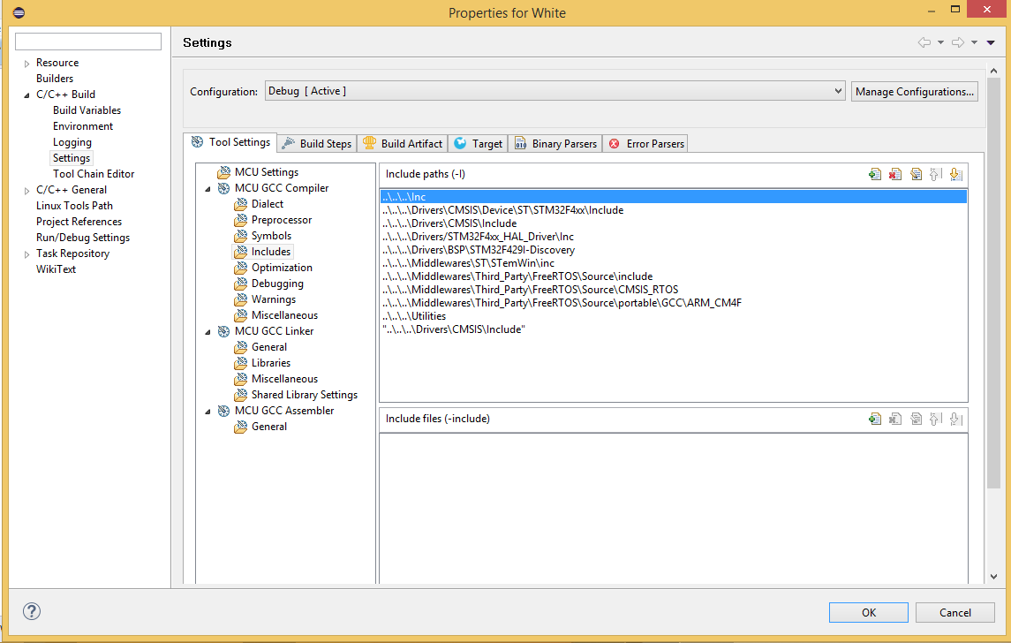Click Delete icon for Include paths

(x=895, y=175)
